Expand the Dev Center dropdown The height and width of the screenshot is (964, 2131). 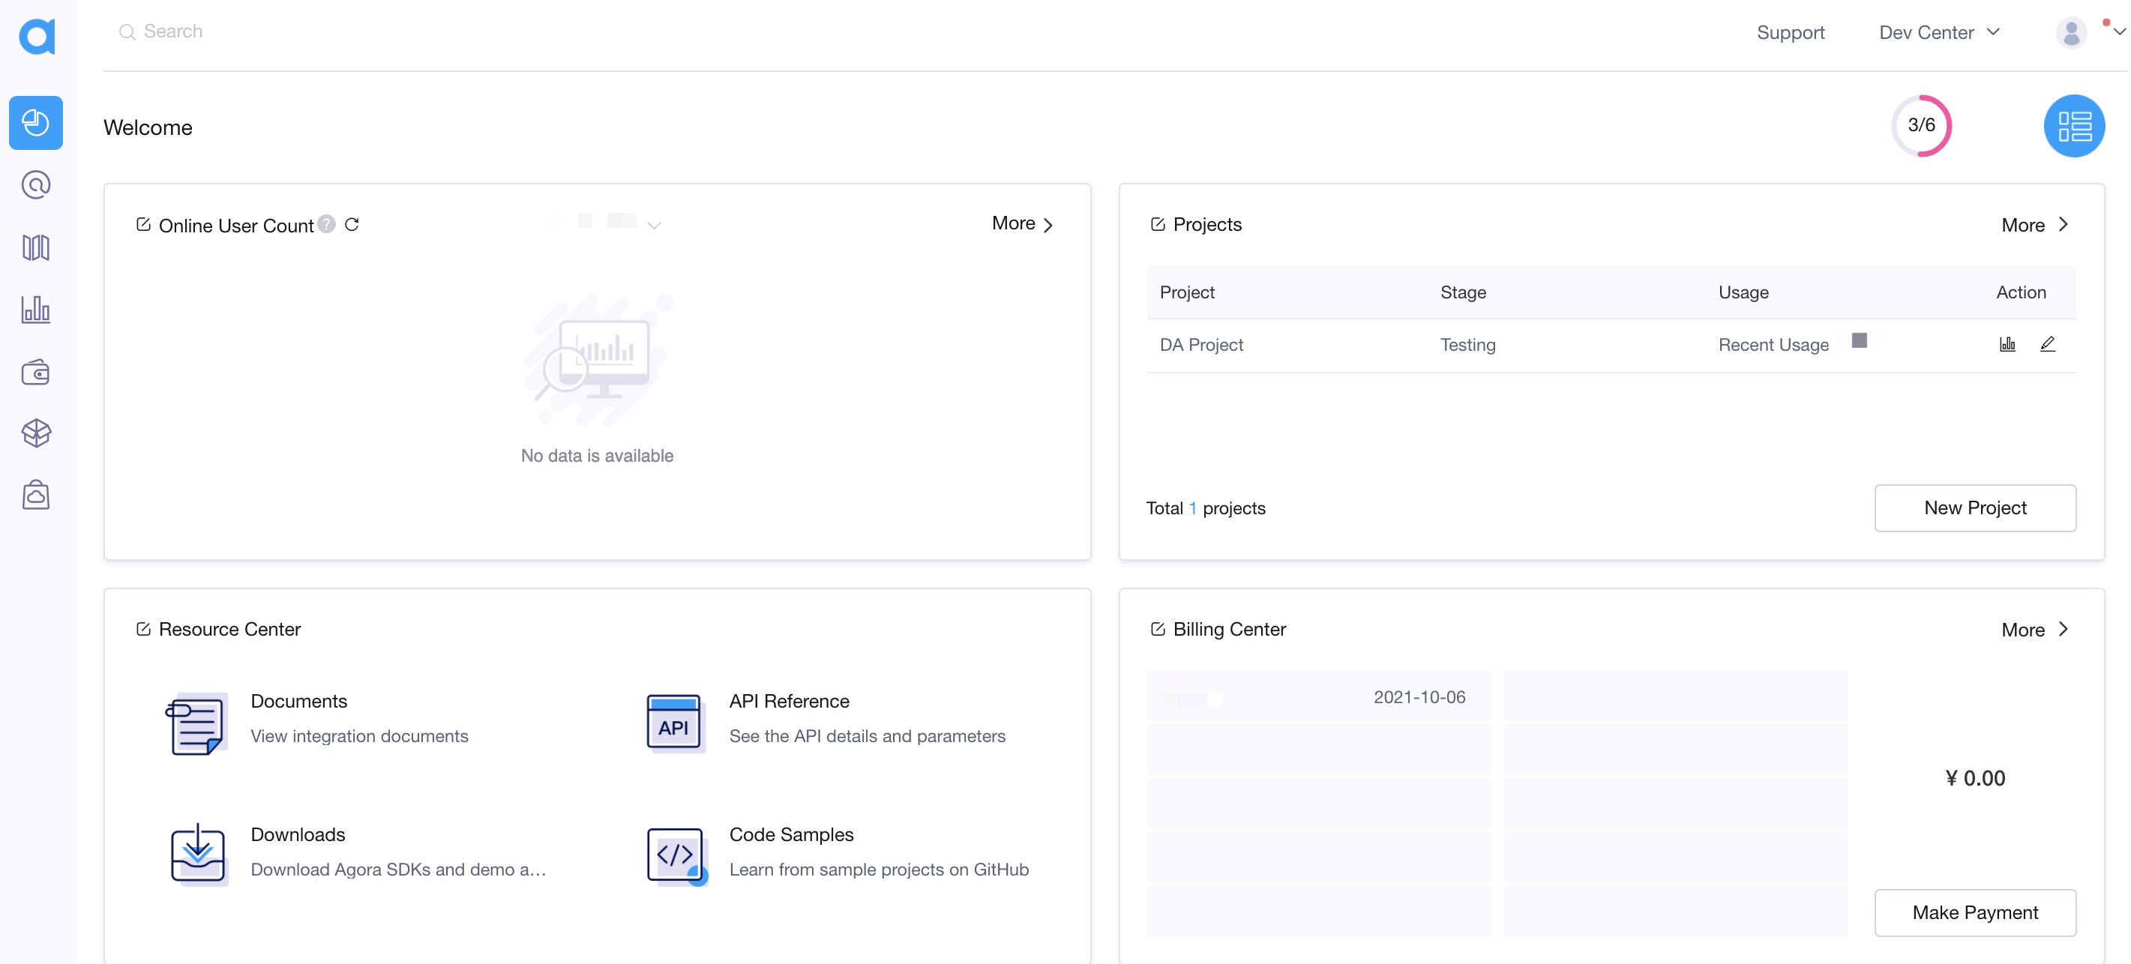1939,32
